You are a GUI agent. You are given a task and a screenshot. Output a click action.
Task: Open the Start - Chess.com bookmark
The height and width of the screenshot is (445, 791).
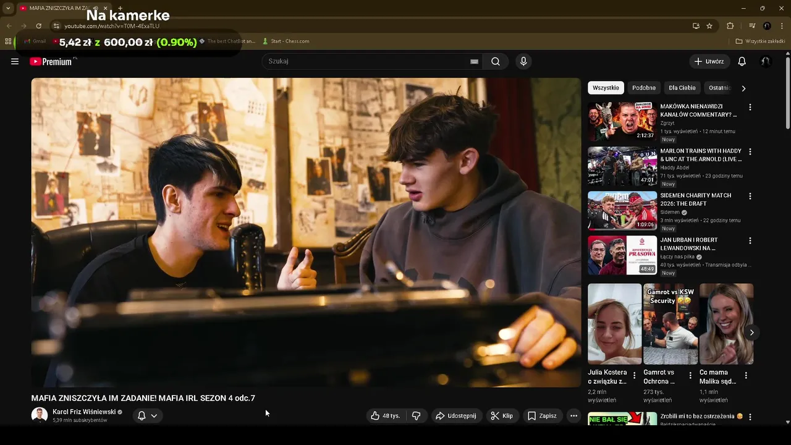286,41
